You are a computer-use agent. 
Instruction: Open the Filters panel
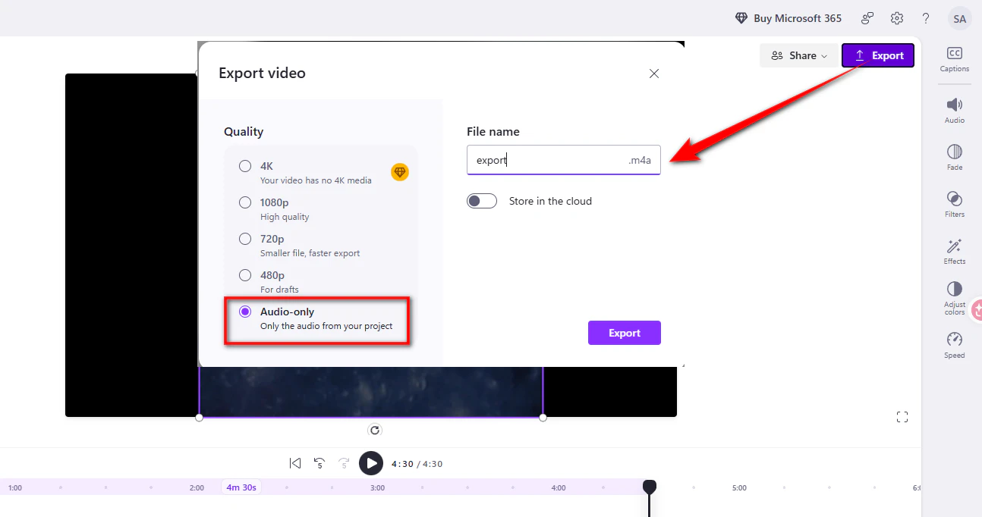[x=954, y=204]
